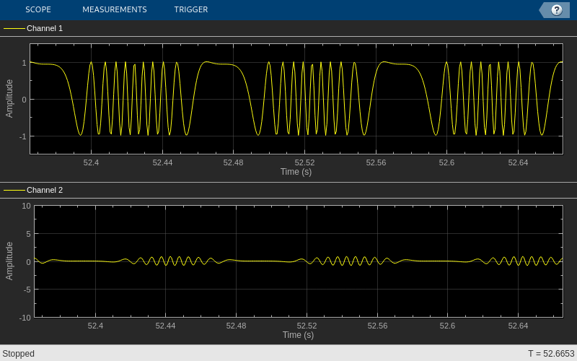Viewport: 577px width, 361px height.
Task: Click the bottom plot Time (s) axis label
Action: coord(298,335)
